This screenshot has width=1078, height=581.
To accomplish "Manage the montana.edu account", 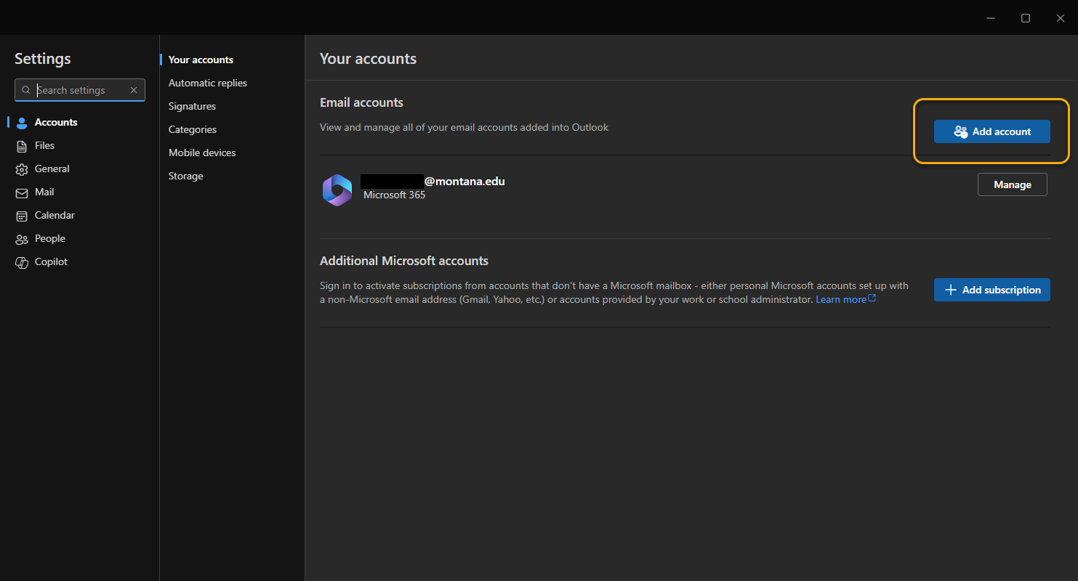I will click(1012, 184).
